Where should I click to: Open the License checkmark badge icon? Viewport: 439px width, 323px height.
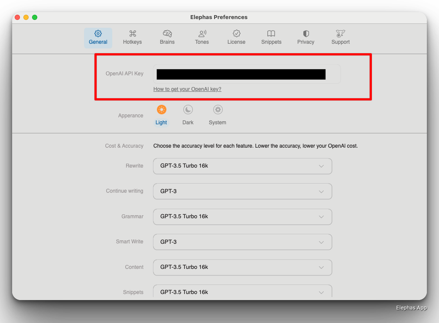pyautogui.click(x=236, y=34)
